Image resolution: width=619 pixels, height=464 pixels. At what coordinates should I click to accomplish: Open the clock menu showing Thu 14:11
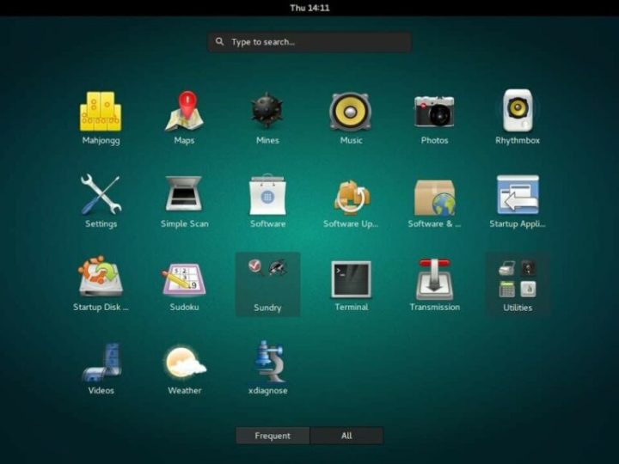click(309, 8)
